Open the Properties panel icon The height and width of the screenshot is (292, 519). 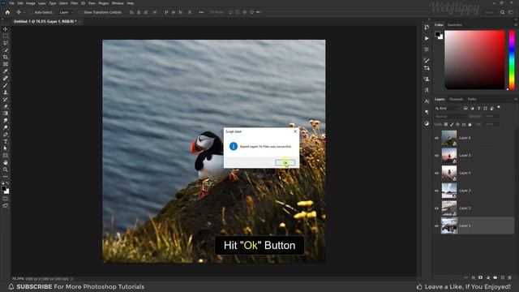427,49
